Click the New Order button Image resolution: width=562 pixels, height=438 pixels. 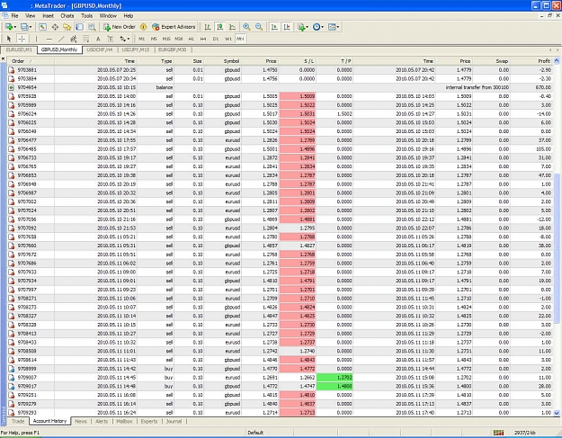pos(120,27)
